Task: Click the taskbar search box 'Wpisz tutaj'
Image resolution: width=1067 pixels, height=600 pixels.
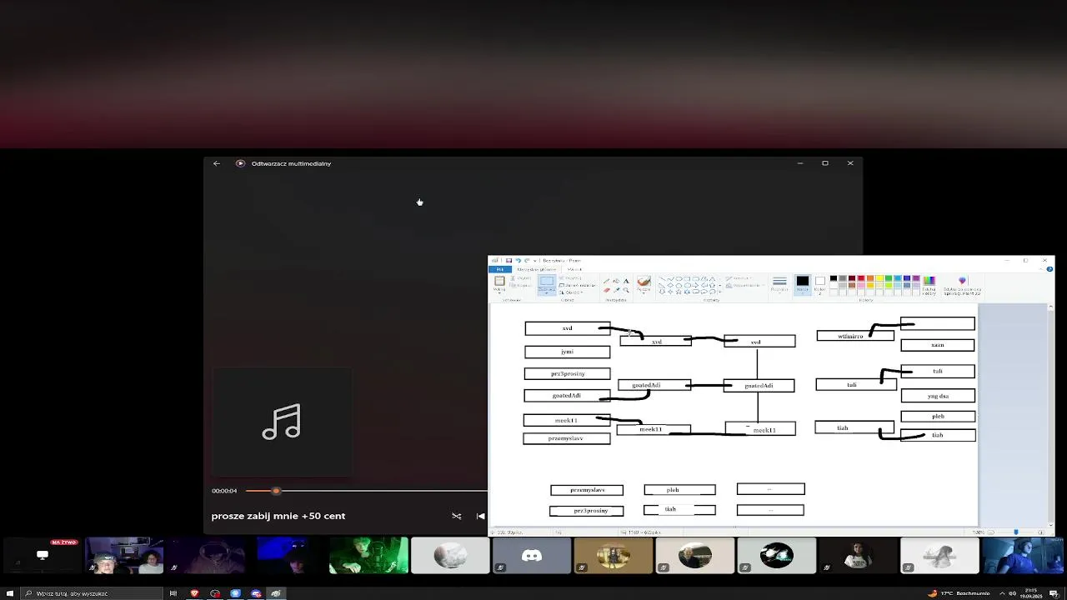Action: pyautogui.click(x=93, y=593)
